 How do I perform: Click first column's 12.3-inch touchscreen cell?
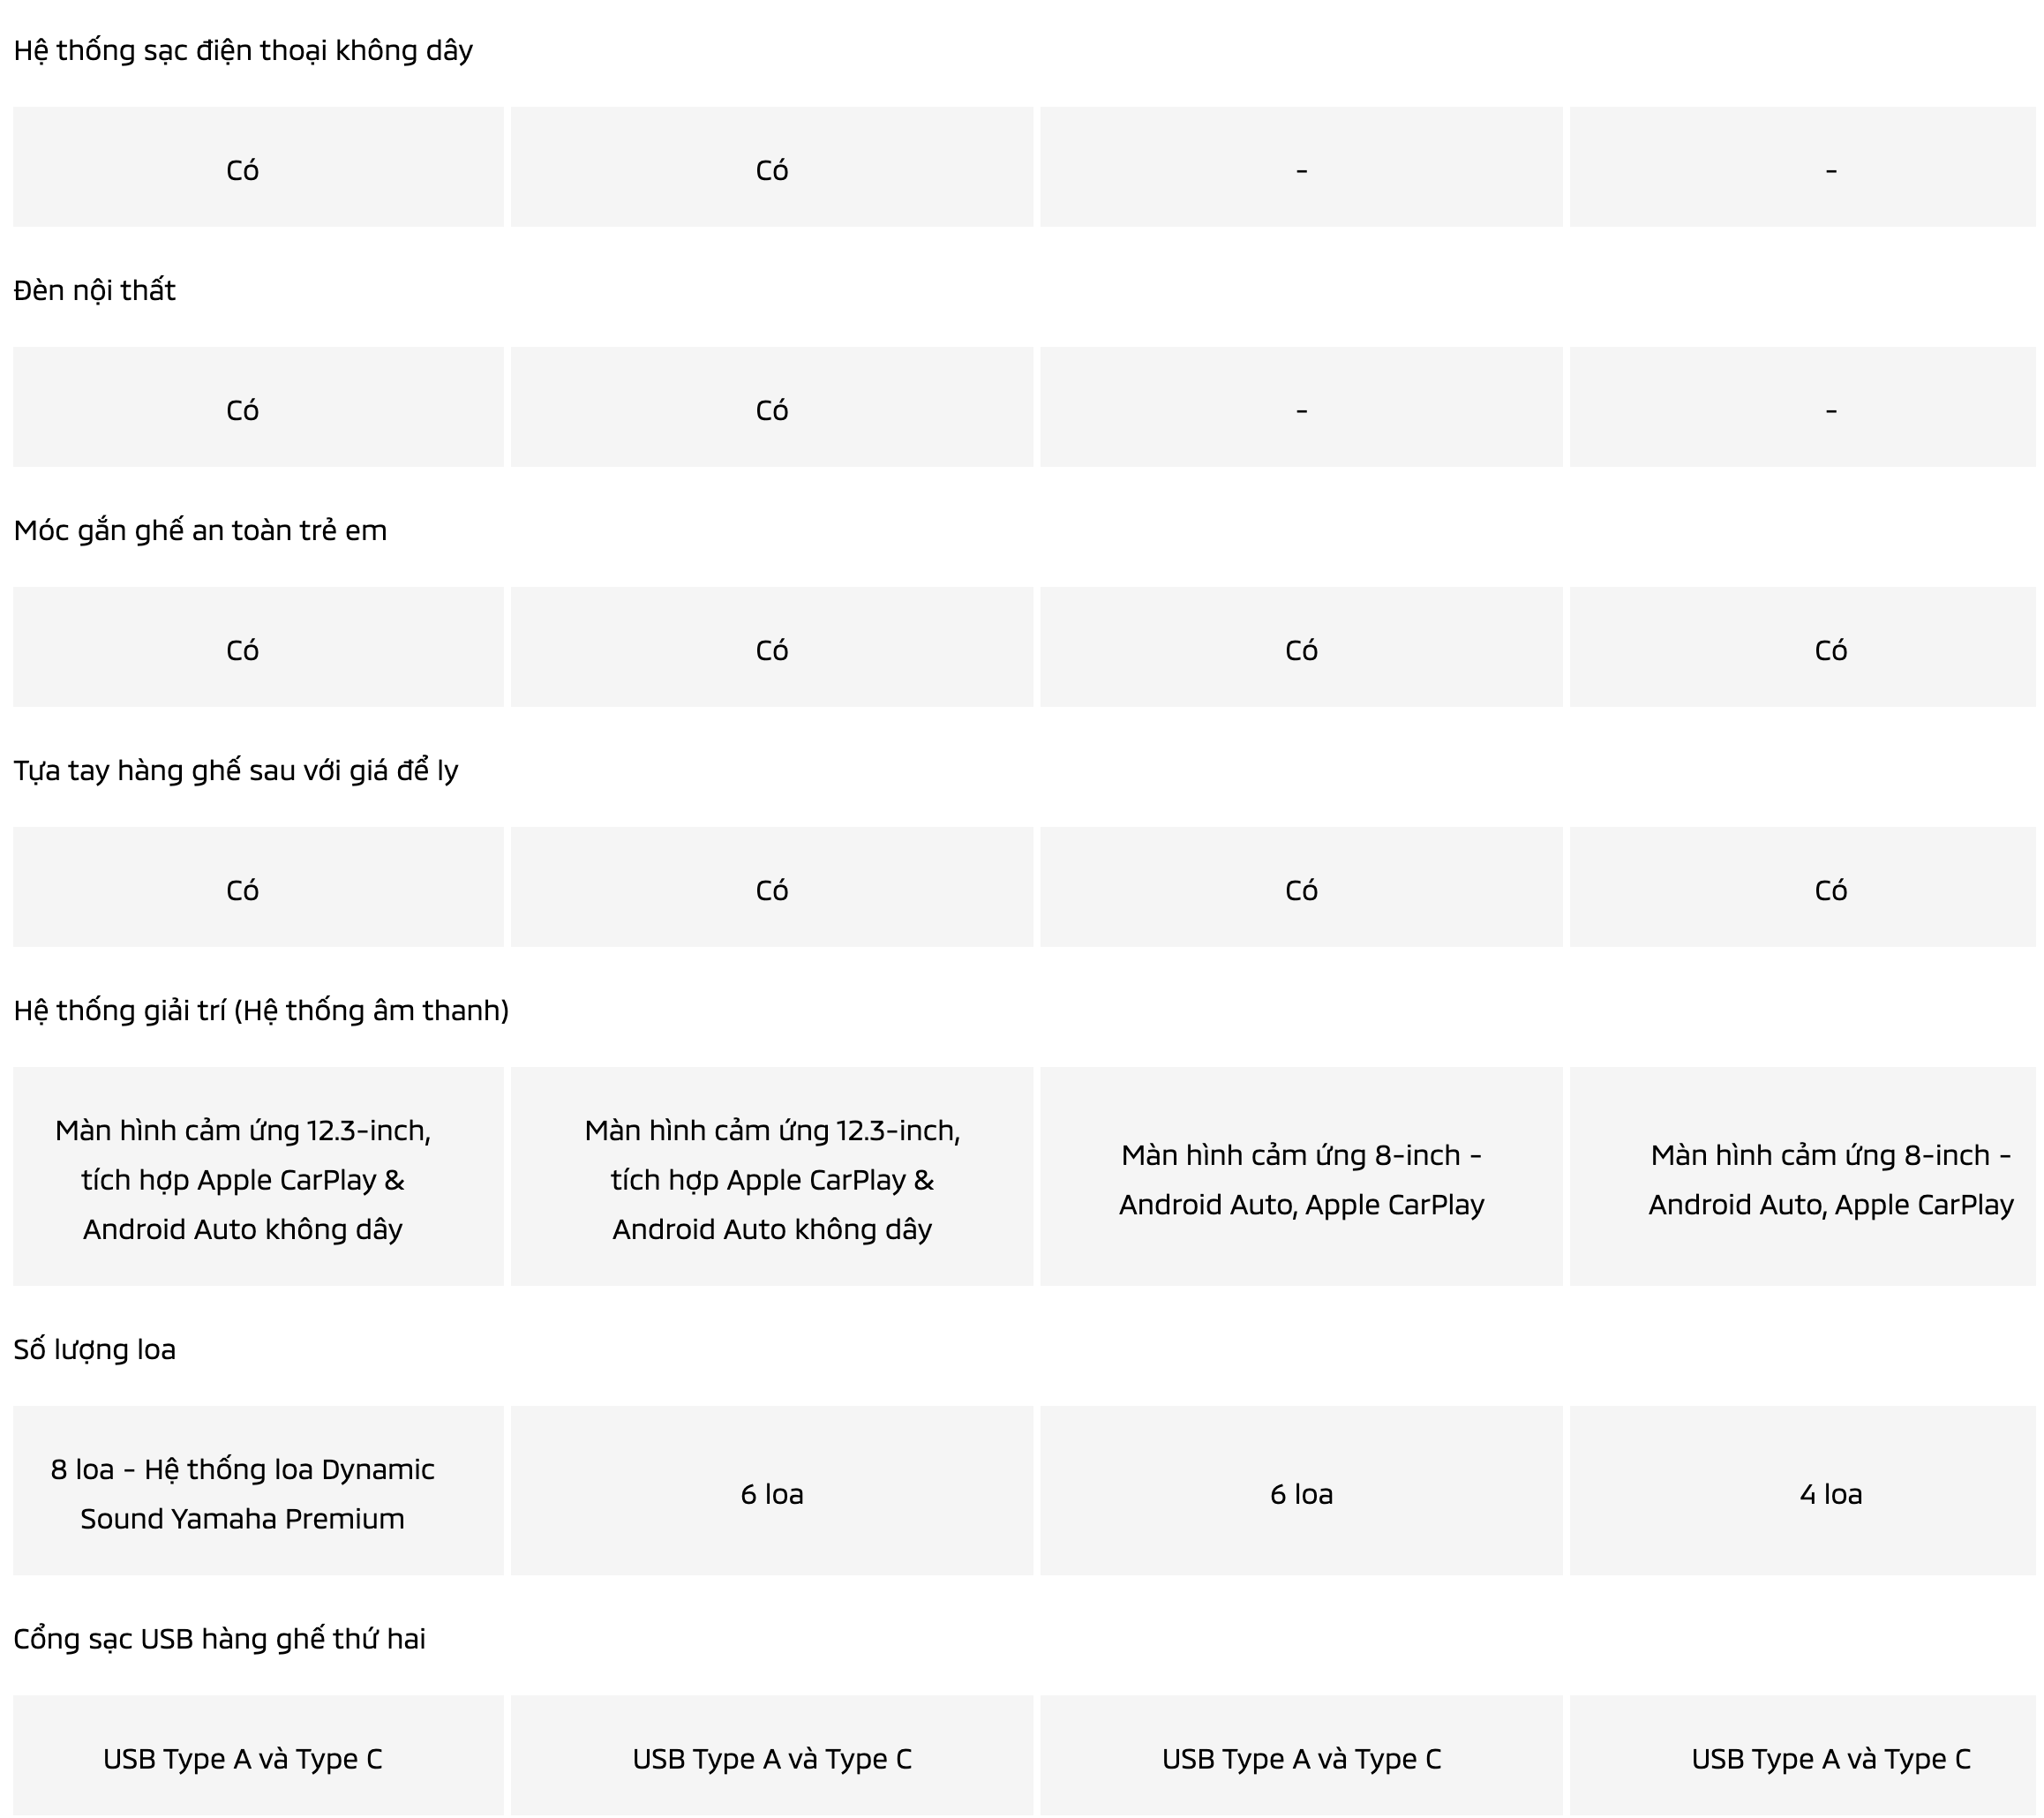click(243, 1179)
